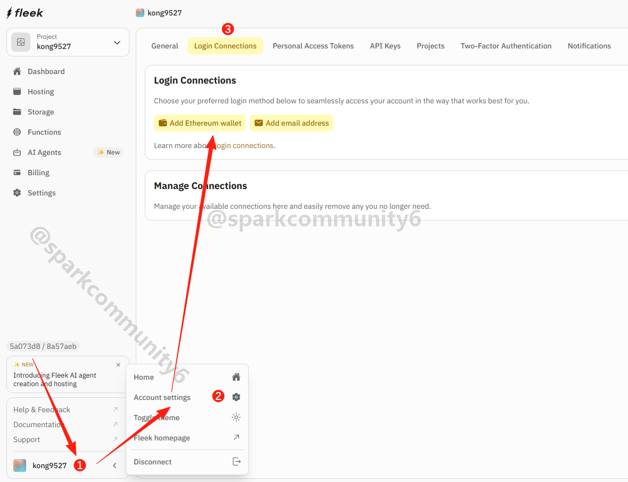Open the Projects tab

click(430, 46)
